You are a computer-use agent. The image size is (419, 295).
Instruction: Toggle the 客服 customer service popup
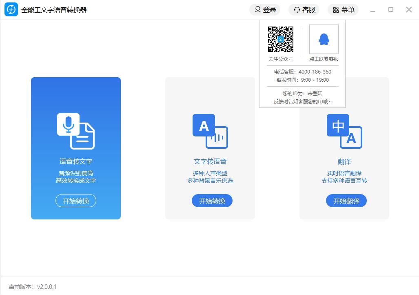coord(304,10)
